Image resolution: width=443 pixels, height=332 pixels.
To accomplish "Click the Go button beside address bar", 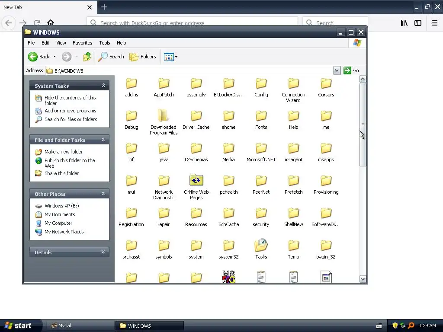I will tap(351, 70).
